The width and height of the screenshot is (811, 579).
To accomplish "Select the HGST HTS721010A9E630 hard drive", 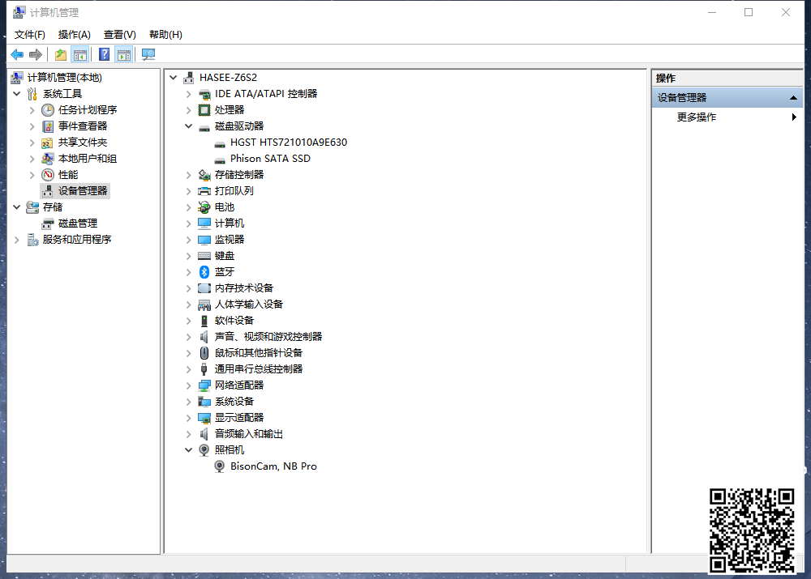I will pos(288,143).
